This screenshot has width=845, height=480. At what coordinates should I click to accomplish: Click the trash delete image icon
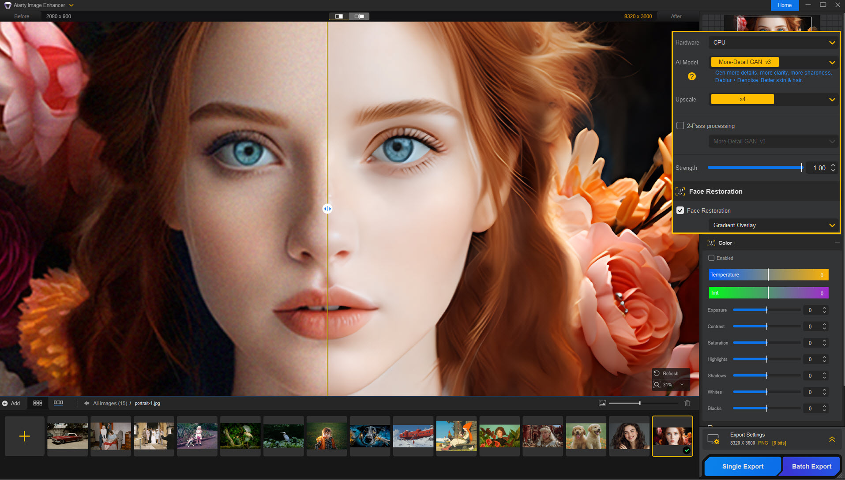[x=687, y=403]
